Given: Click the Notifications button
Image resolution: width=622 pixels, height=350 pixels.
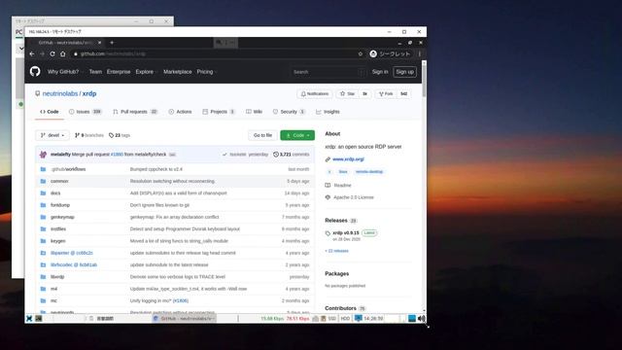Looking at the screenshot, I should click(315, 94).
